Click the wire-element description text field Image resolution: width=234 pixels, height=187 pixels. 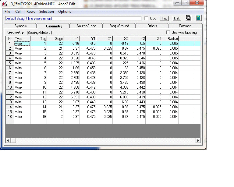coord(73,19)
